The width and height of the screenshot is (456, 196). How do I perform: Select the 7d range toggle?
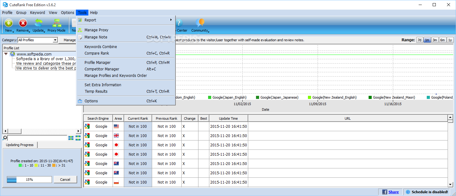[x=420, y=40]
